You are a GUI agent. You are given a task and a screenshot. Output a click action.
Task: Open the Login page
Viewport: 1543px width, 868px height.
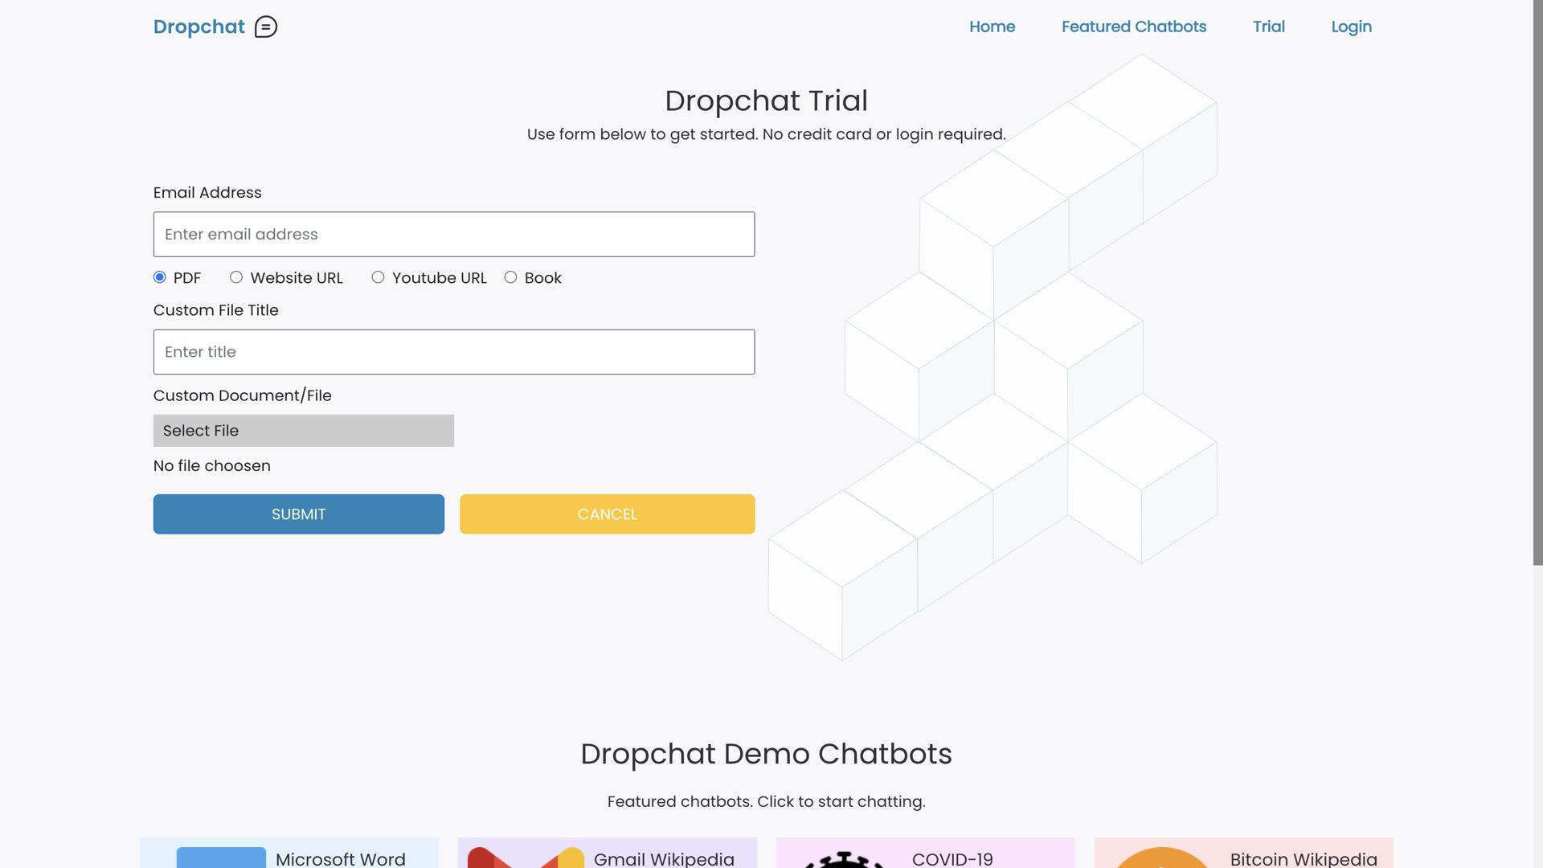point(1351,27)
